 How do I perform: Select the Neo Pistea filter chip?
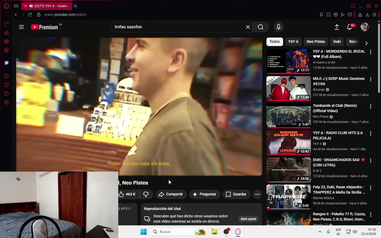pyautogui.click(x=316, y=42)
